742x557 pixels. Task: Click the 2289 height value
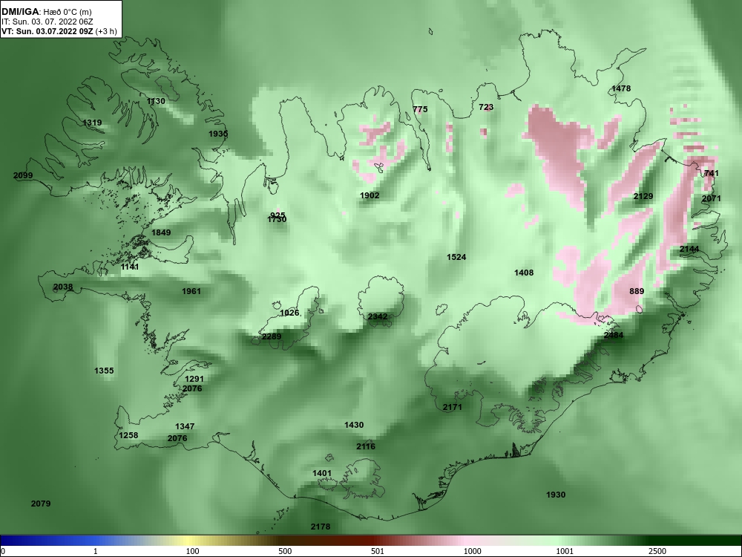tap(272, 336)
